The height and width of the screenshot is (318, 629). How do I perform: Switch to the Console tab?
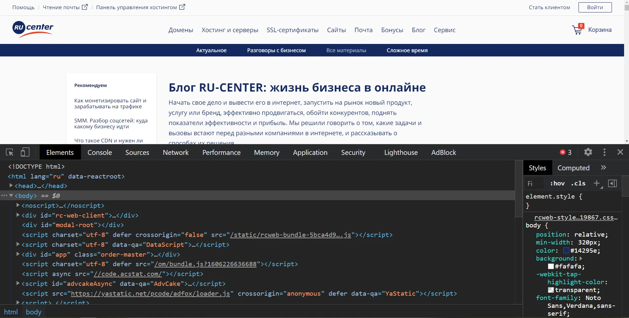point(100,152)
